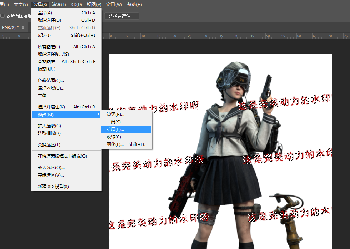
Task: Open the 视图(V) menu
Action: [x=94, y=5]
